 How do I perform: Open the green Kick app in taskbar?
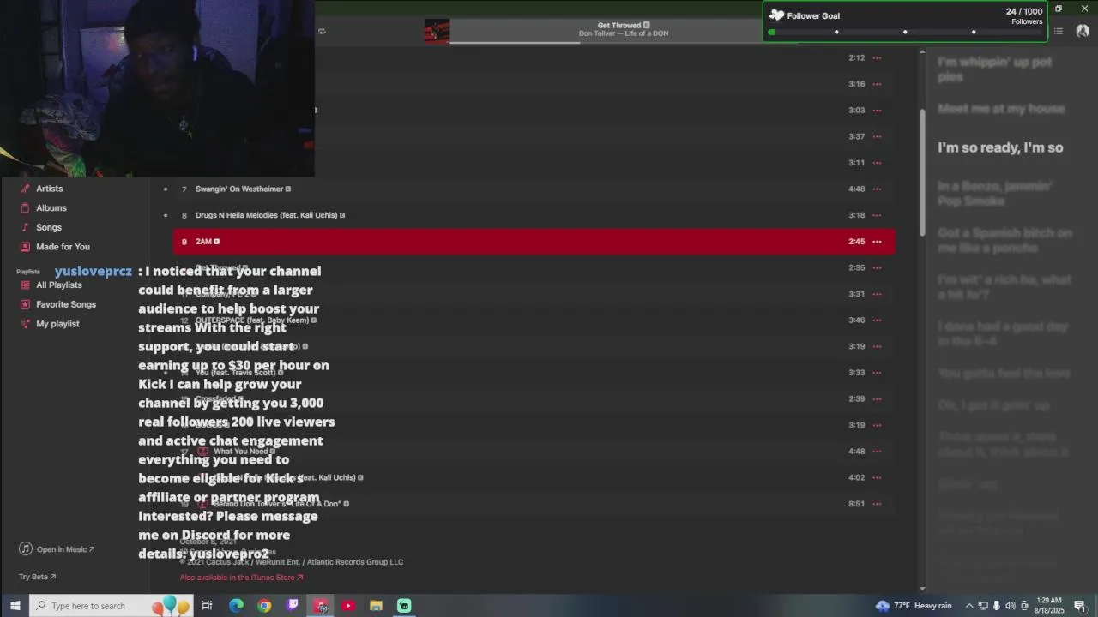pyautogui.click(x=404, y=606)
